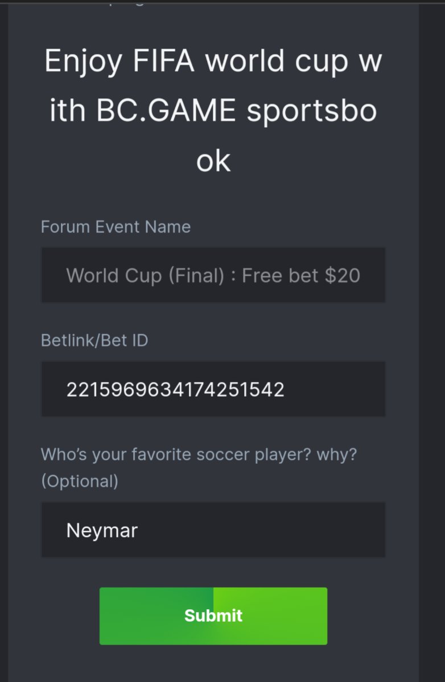This screenshot has width=445, height=682.
Task: Click the final "ok" line of the heading
Action: (213, 161)
